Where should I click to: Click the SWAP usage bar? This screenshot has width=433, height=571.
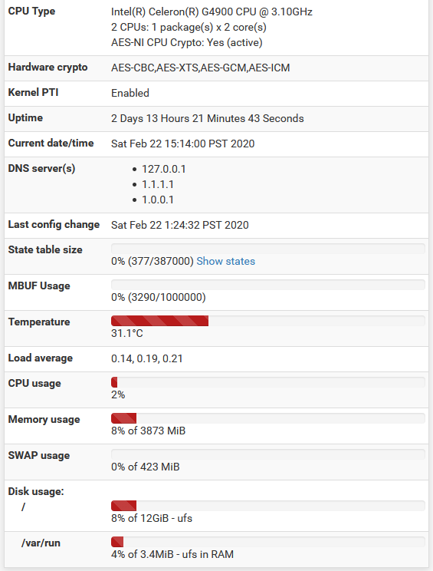coord(268,454)
